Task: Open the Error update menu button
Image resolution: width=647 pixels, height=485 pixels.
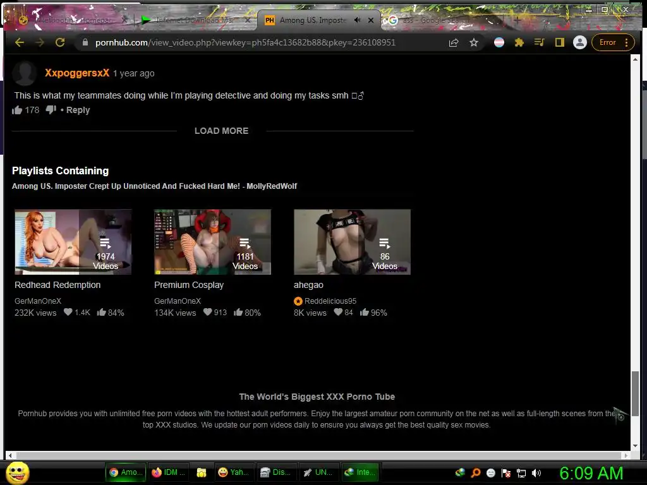Action: pyautogui.click(x=613, y=42)
